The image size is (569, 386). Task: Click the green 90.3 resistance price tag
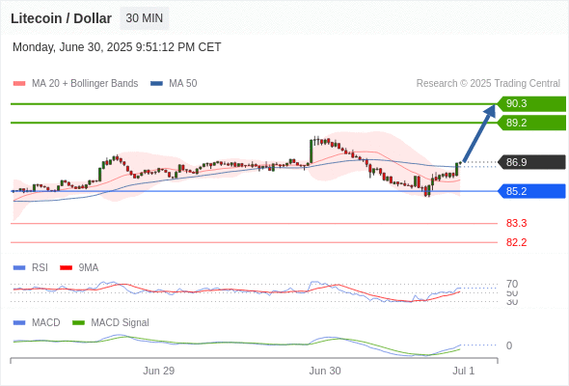coord(531,104)
